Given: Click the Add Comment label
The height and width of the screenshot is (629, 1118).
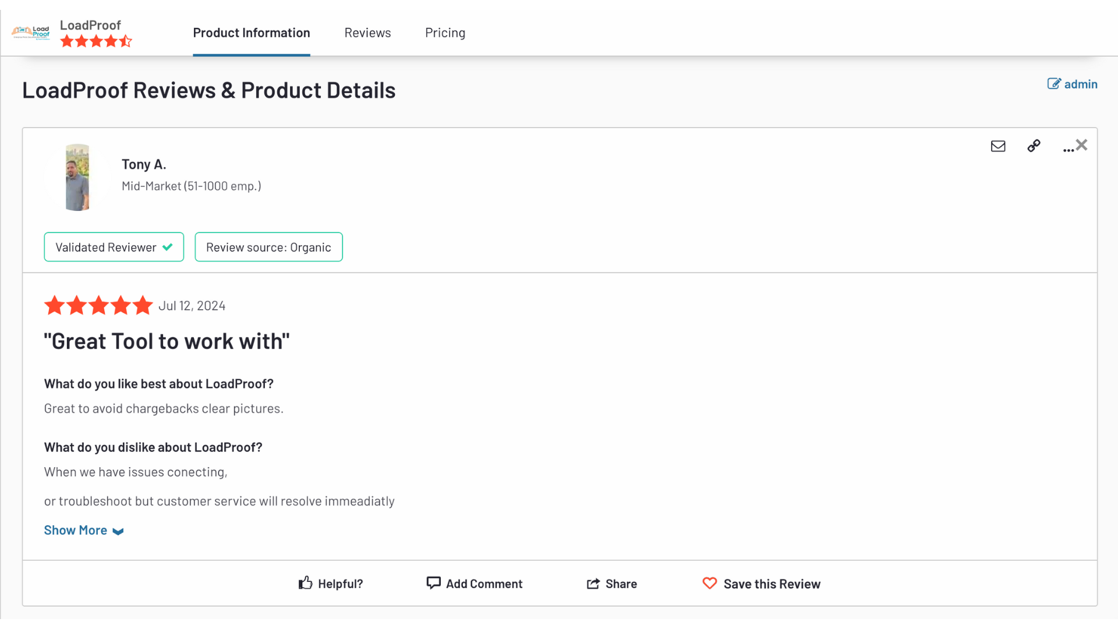Looking at the screenshot, I should [x=484, y=584].
